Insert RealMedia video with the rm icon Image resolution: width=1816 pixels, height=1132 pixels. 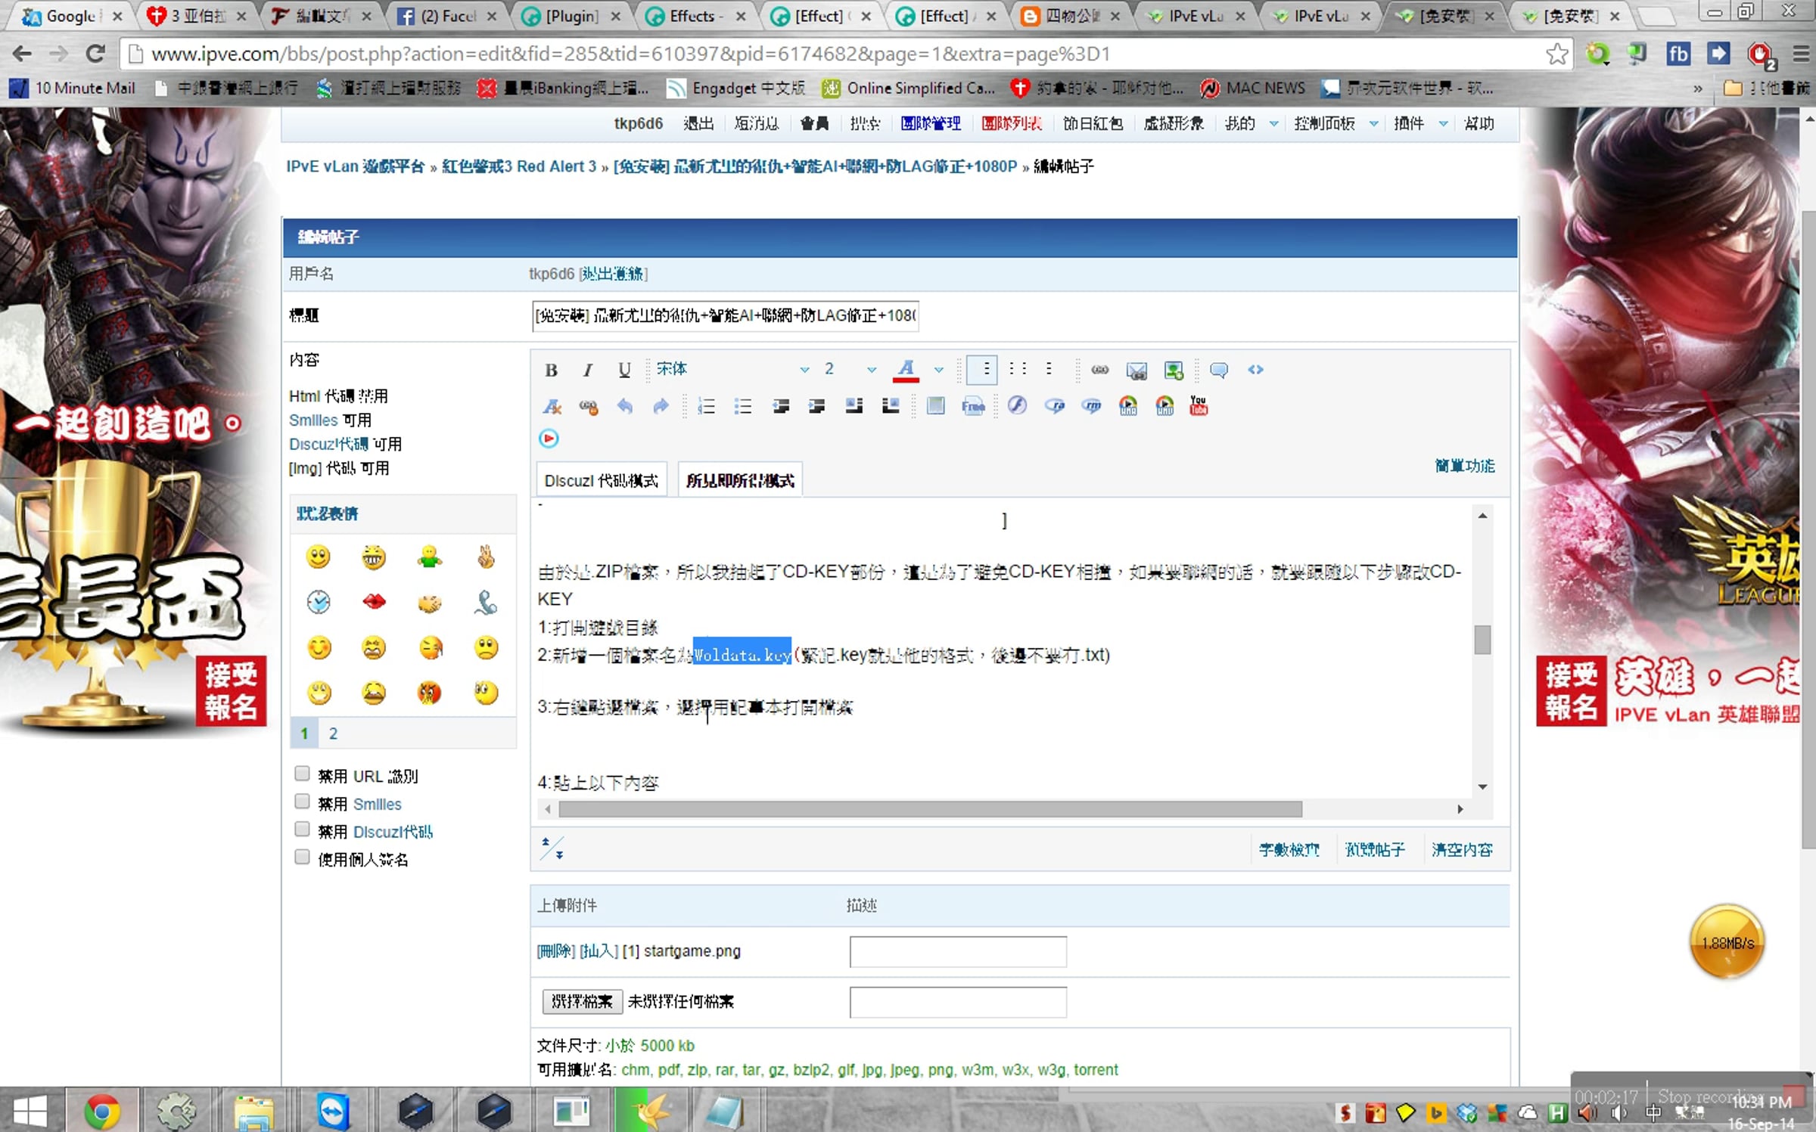(x=1091, y=407)
